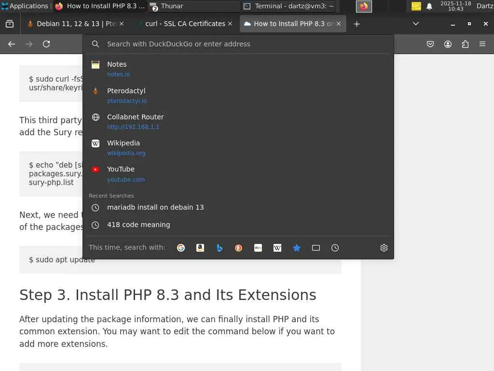Select How to Install PHP 8.3 tab
Viewport: 494px width, 371px height.
click(x=293, y=24)
